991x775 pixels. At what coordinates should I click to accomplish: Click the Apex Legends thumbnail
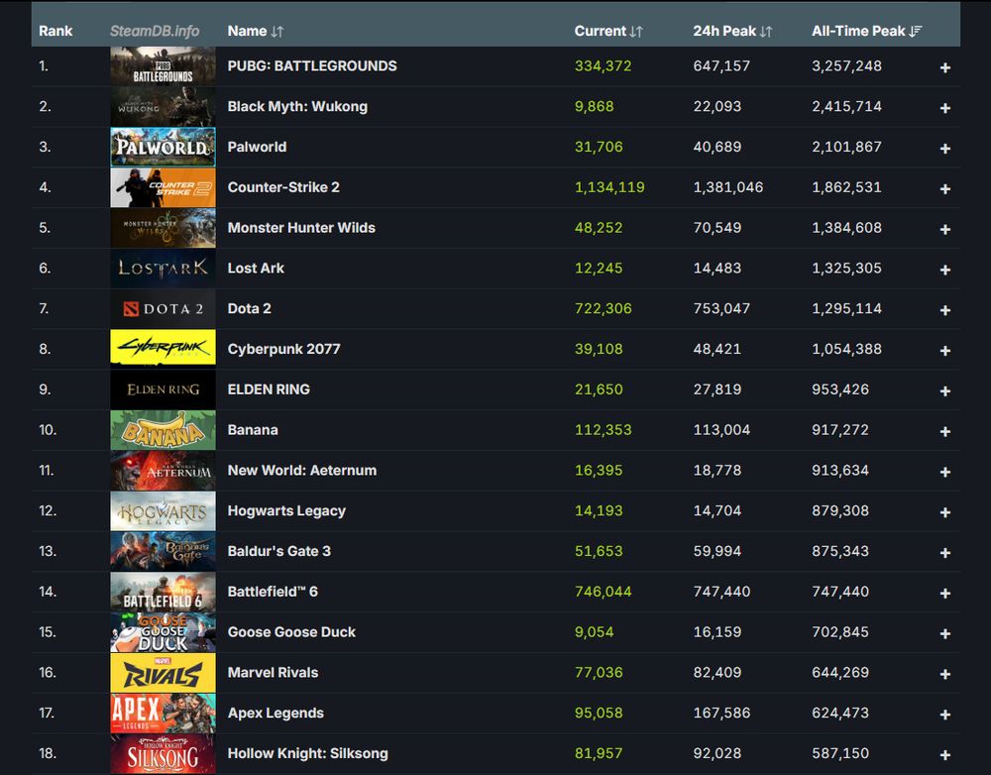tap(164, 713)
